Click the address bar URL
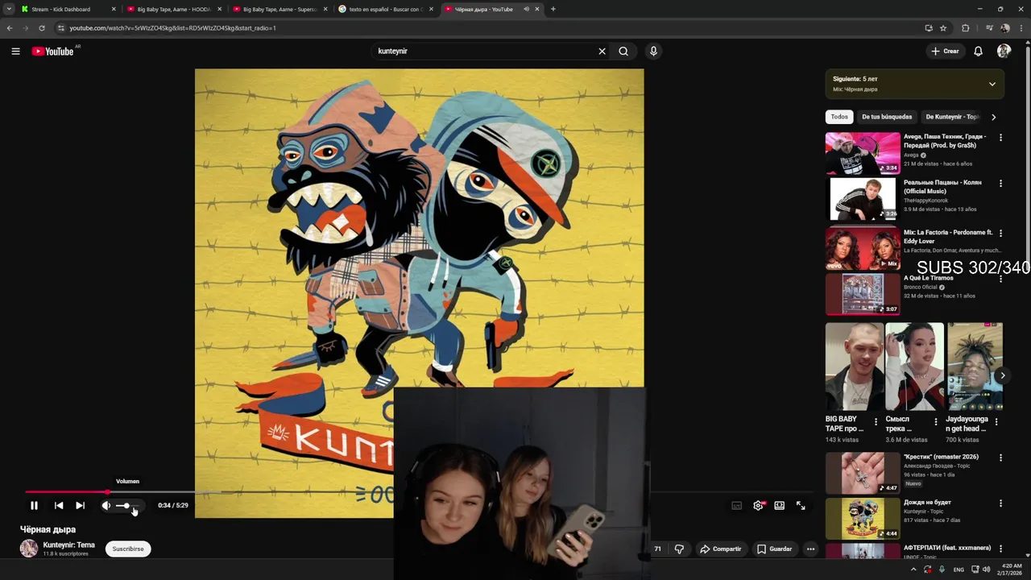 (172, 27)
